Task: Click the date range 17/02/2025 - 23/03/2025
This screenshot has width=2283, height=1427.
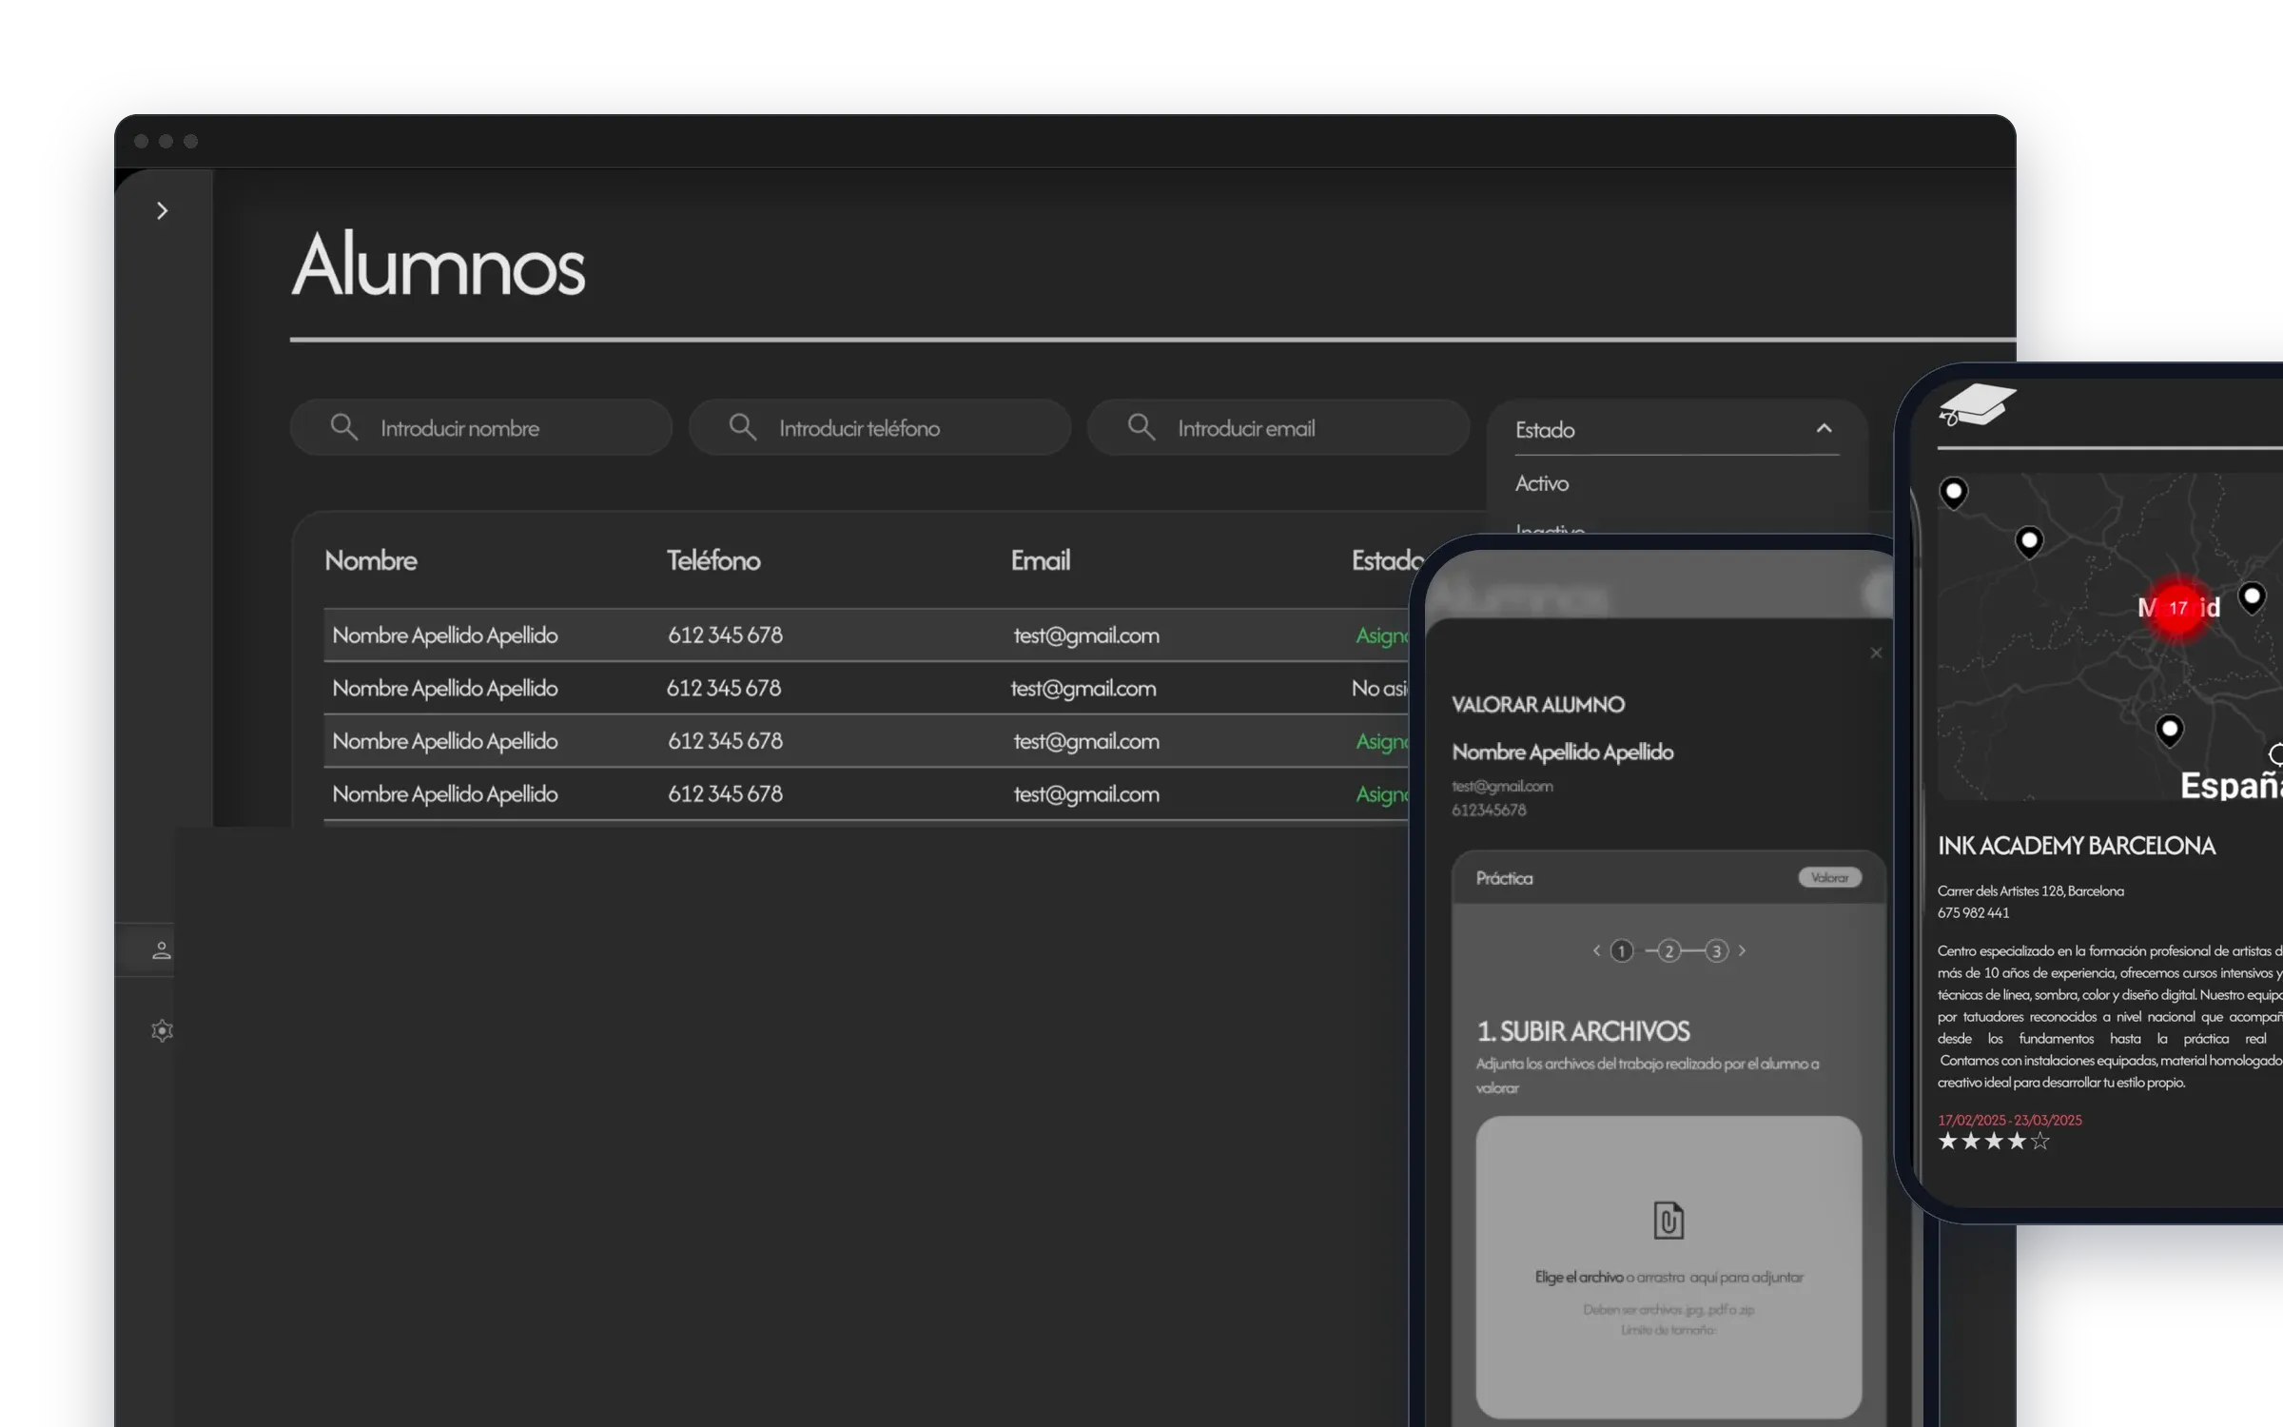Action: [x=2010, y=1120]
